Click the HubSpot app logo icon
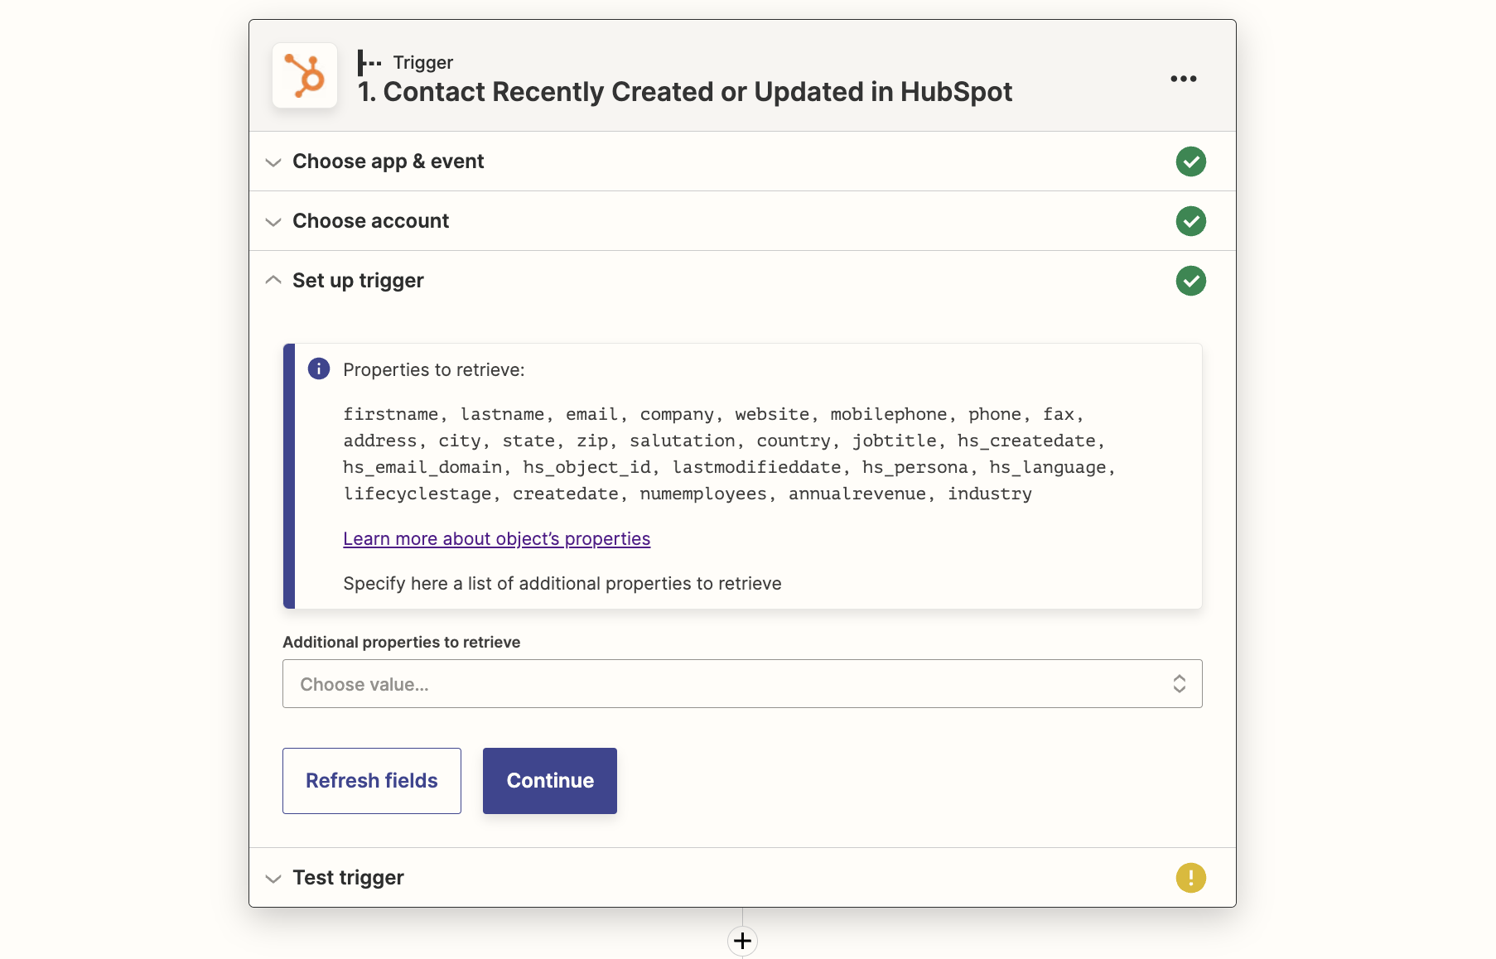Viewport: 1496px width, 959px height. [305, 76]
